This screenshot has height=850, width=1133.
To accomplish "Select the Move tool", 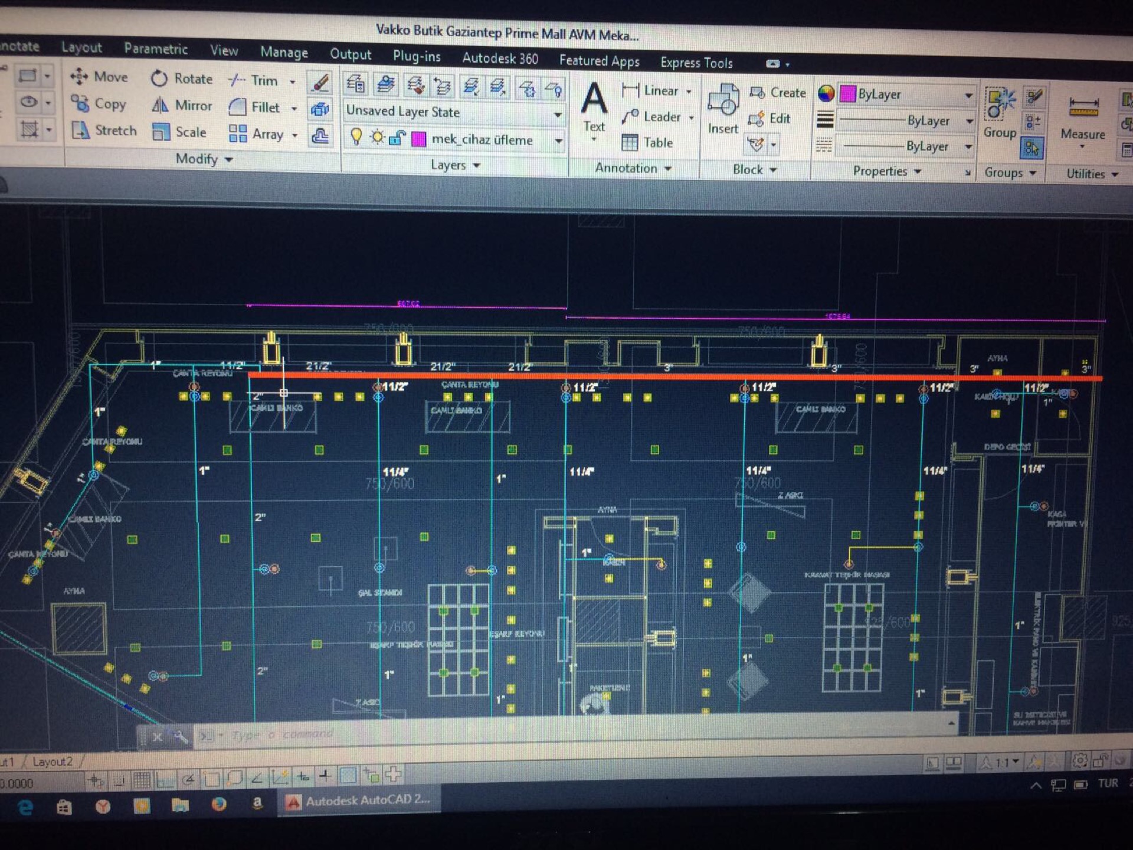I will pos(99,77).
